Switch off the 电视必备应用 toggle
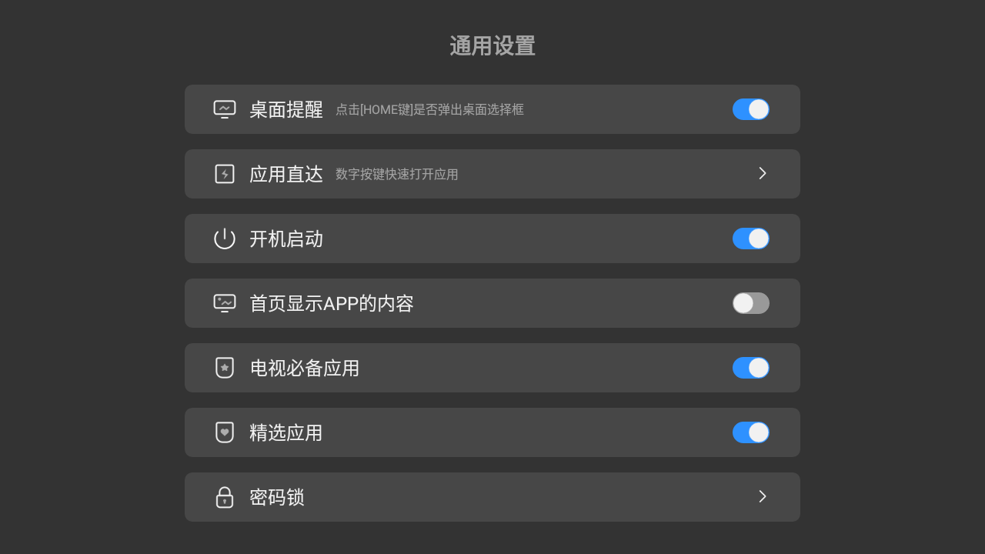This screenshot has width=985, height=554. (750, 368)
